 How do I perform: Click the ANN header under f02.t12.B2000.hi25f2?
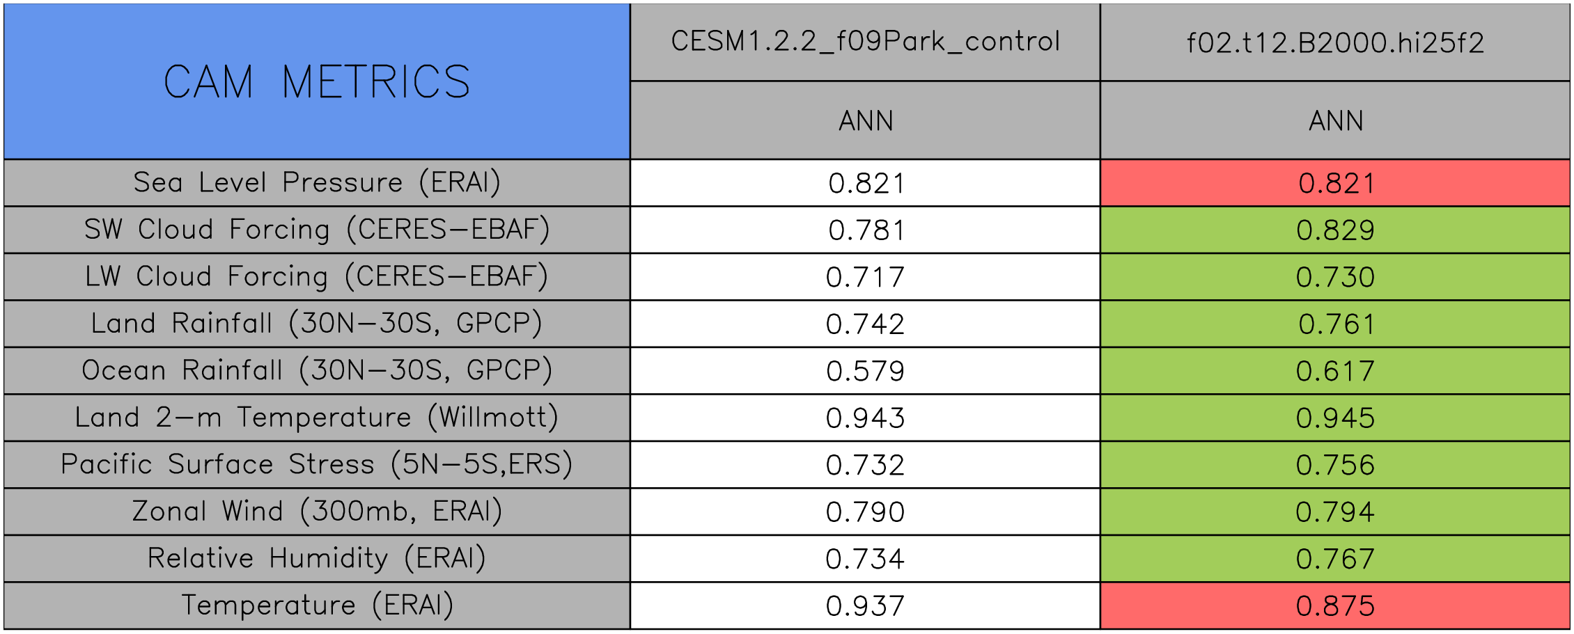point(1335,120)
